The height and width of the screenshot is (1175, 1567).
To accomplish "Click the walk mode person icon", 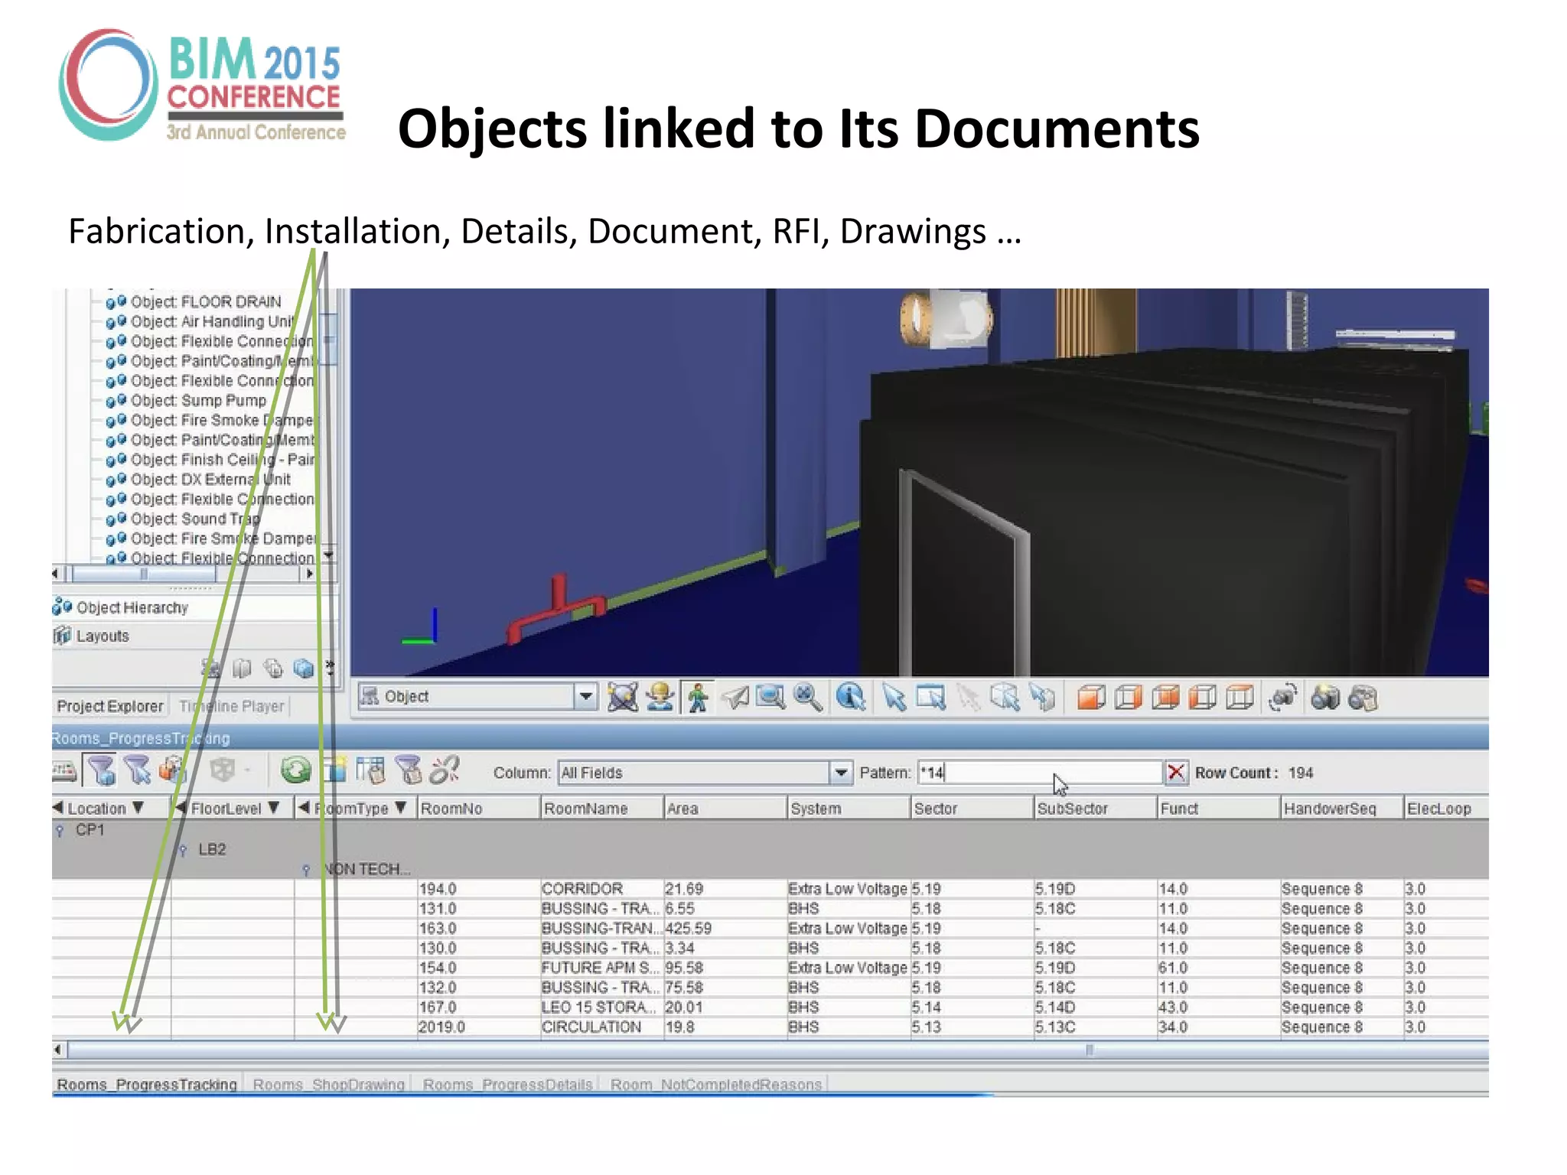I will click(x=697, y=697).
